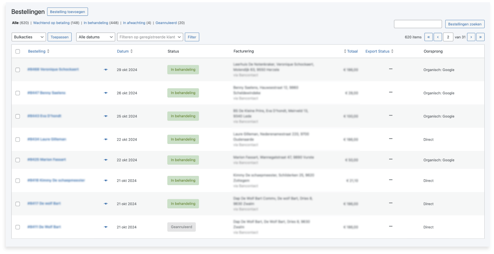The width and height of the screenshot is (494, 254).
Task: Click the Toepassen button
Action: [60, 37]
